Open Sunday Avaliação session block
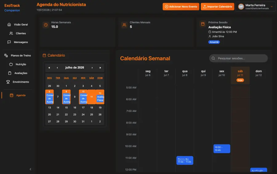The image size is (277, 174). point(259,170)
